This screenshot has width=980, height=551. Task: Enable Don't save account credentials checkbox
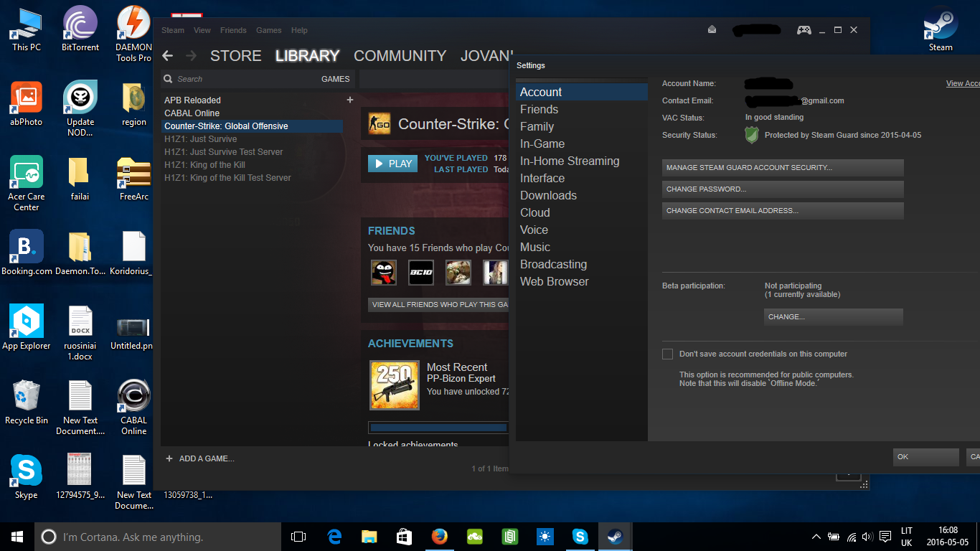(667, 354)
